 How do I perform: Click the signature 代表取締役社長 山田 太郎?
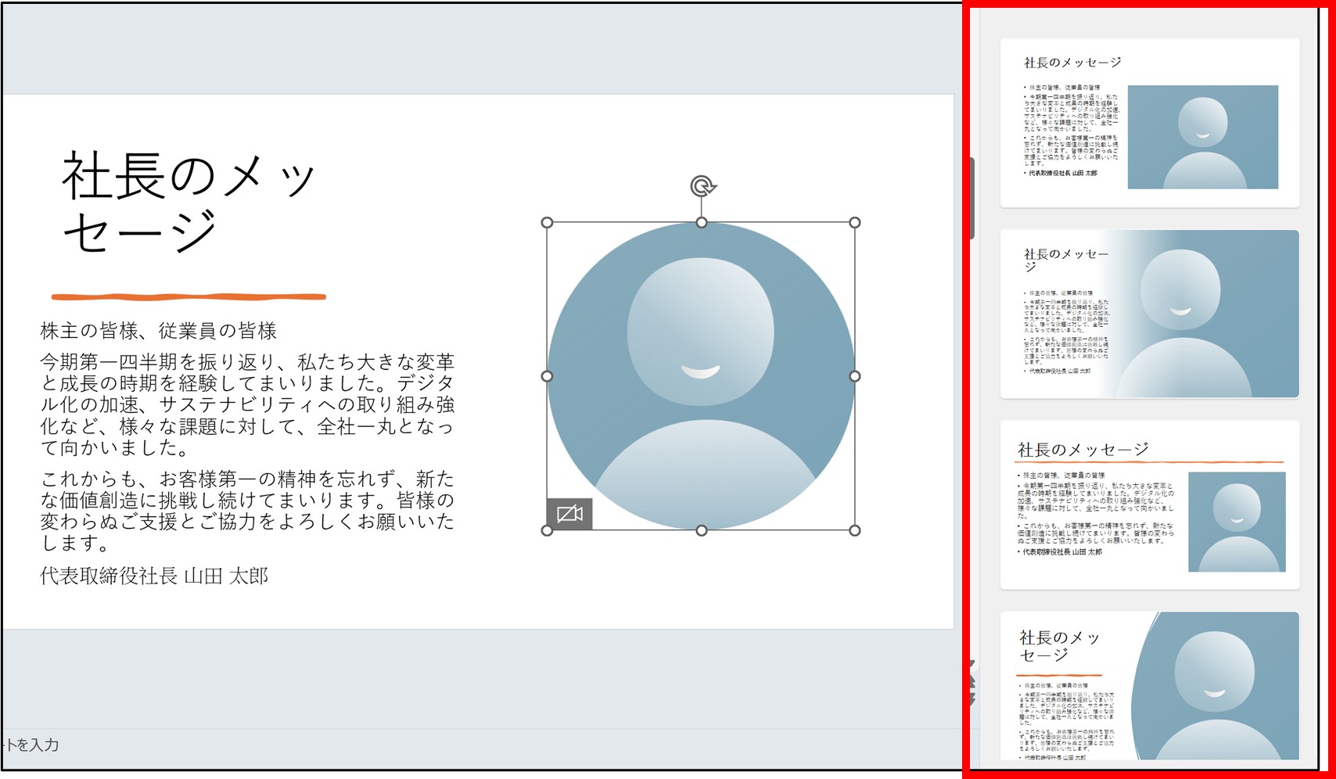tap(154, 576)
